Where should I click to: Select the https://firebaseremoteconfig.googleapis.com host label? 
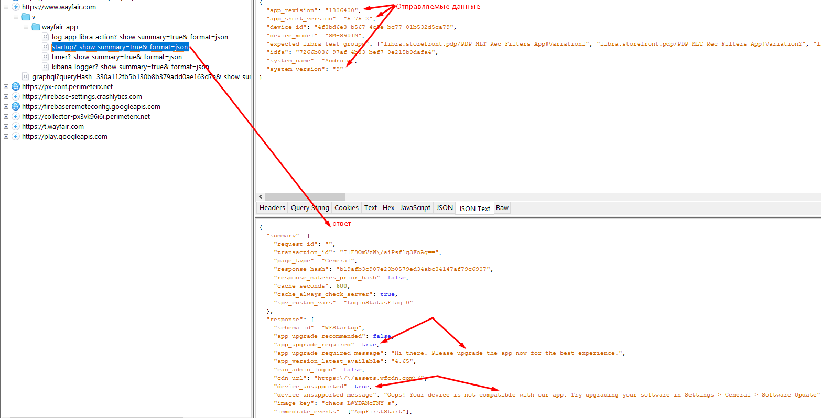(91, 107)
